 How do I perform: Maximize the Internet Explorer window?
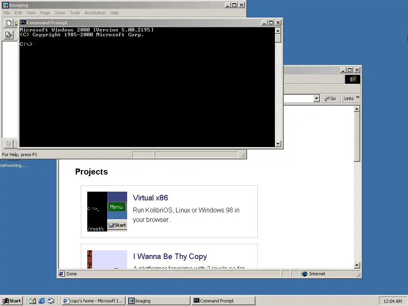[350, 70]
